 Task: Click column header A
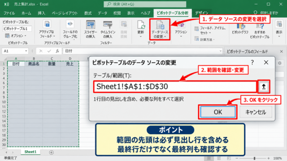pyautogui.click(x=16, y=59)
